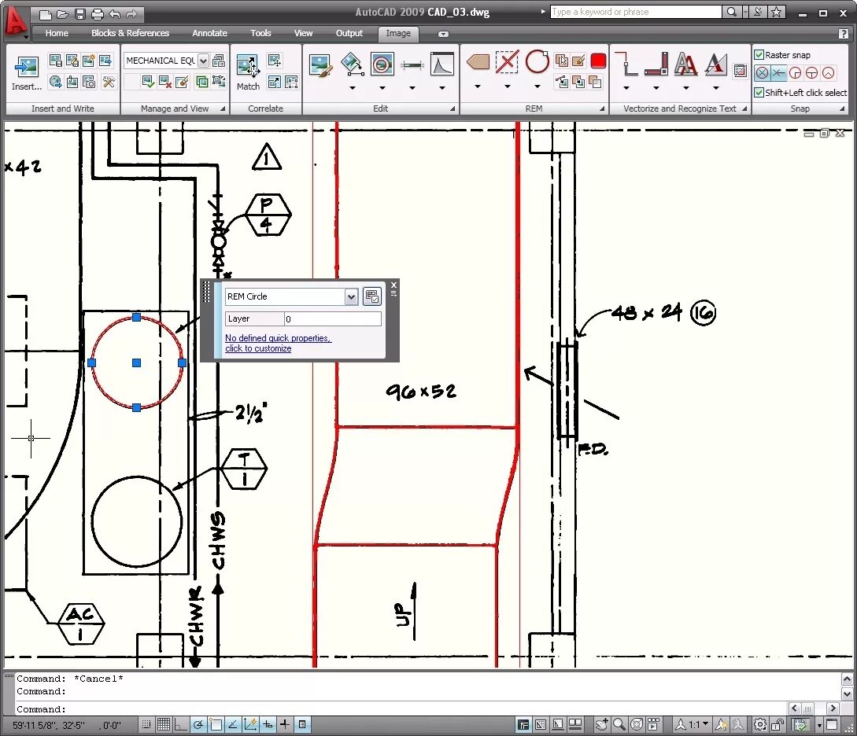
Task: Toggle grid display in status bar
Action: click(x=164, y=724)
